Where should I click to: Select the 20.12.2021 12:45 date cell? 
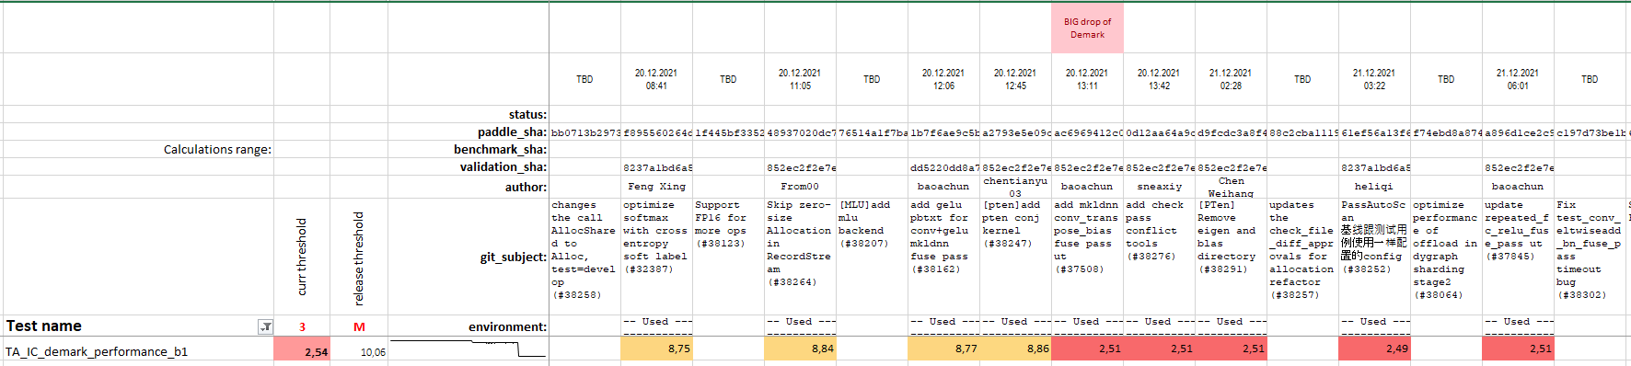pyautogui.click(x=1015, y=79)
